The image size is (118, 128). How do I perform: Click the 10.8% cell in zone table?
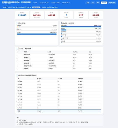91,58
